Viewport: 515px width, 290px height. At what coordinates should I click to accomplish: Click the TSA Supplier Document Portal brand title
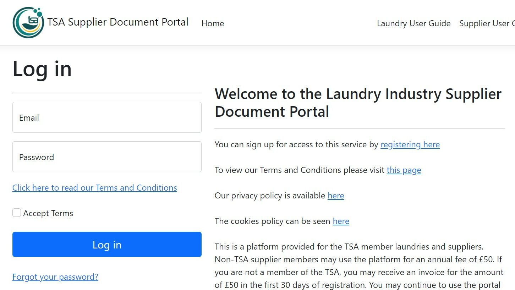coord(117,22)
